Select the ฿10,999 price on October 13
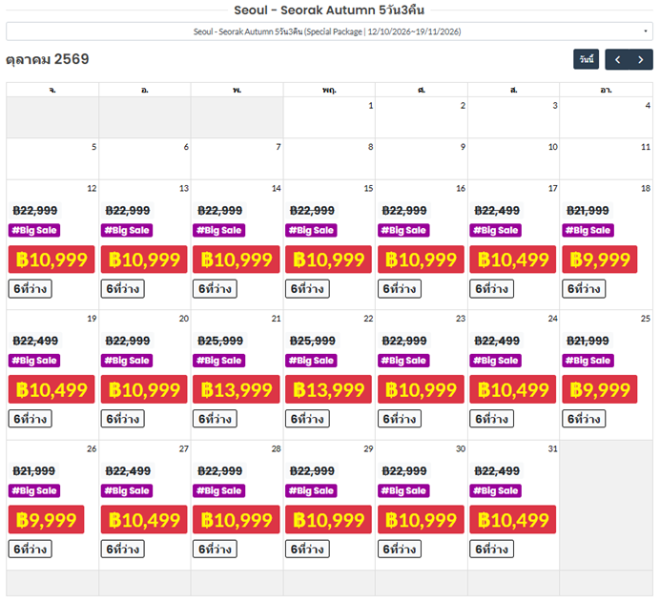 [x=144, y=260]
